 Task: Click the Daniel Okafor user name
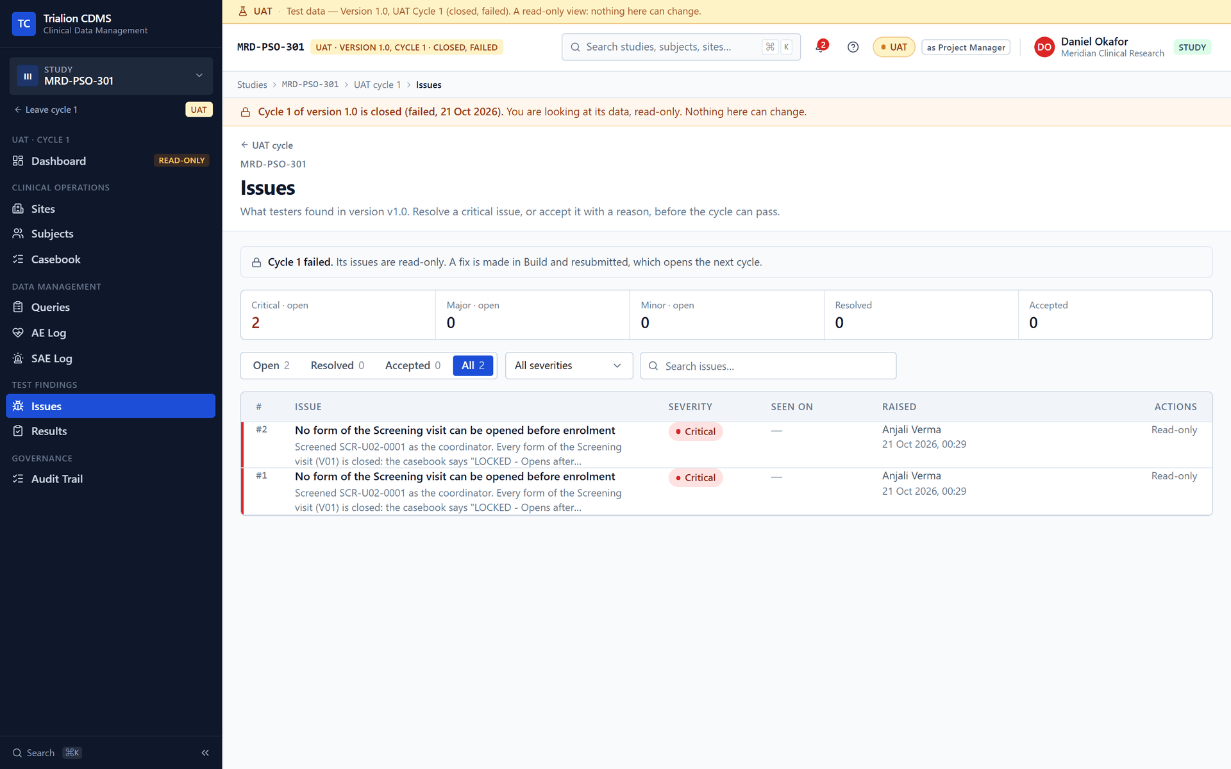[1094, 41]
